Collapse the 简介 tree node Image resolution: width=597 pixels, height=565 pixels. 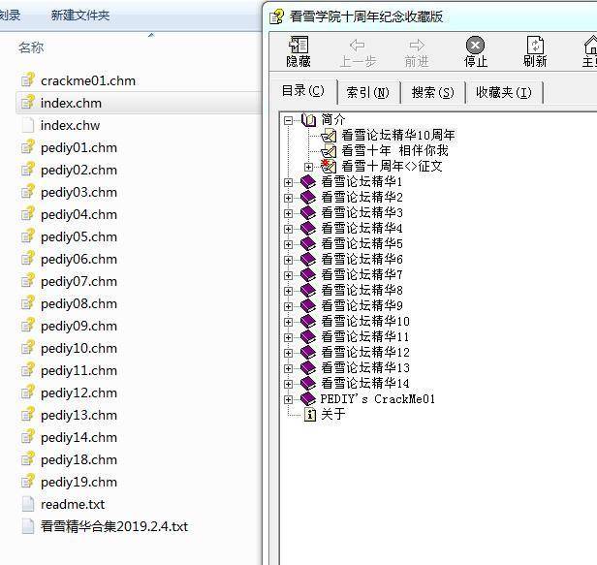click(288, 121)
